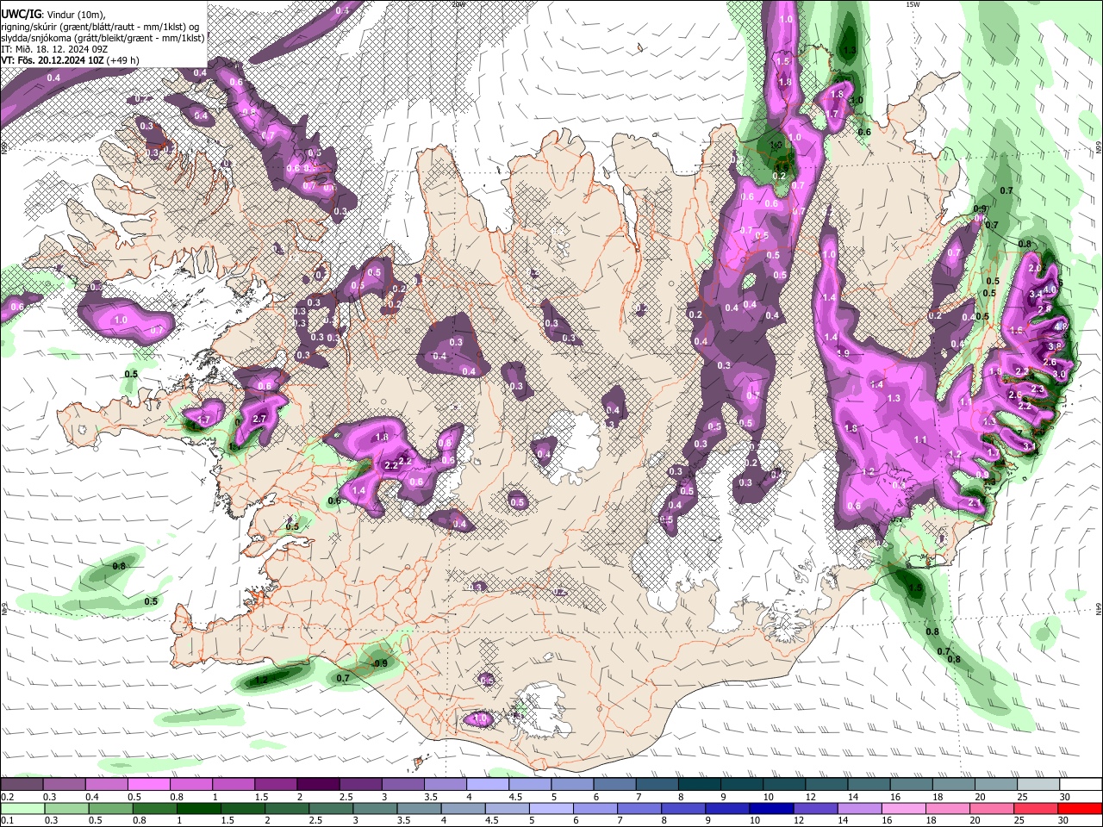This screenshot has height=827, width=1103.
Task: Click the 4.8 snowfall value on the map
Action: pyautogui.click(x=1061, y=326)
